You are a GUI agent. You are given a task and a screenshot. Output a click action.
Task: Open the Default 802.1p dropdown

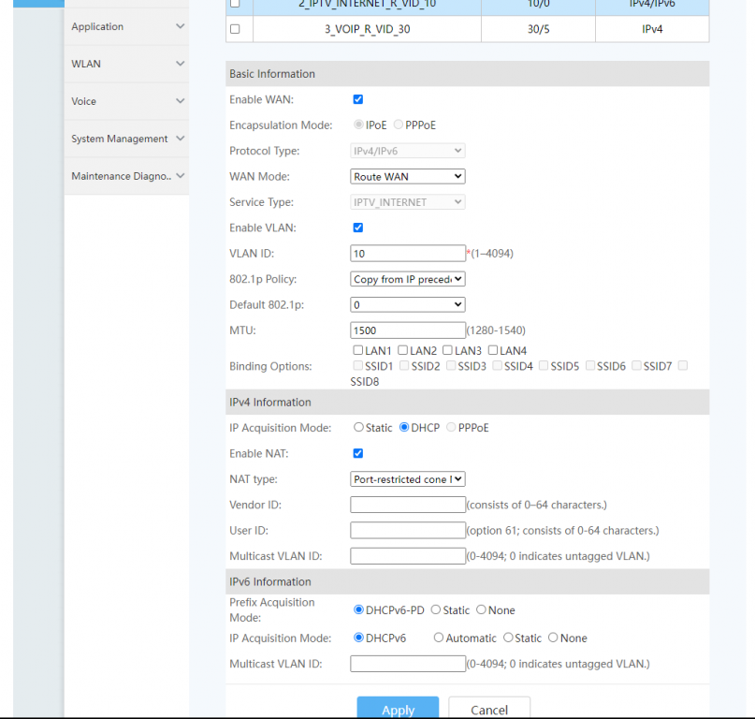pos(408,304)
